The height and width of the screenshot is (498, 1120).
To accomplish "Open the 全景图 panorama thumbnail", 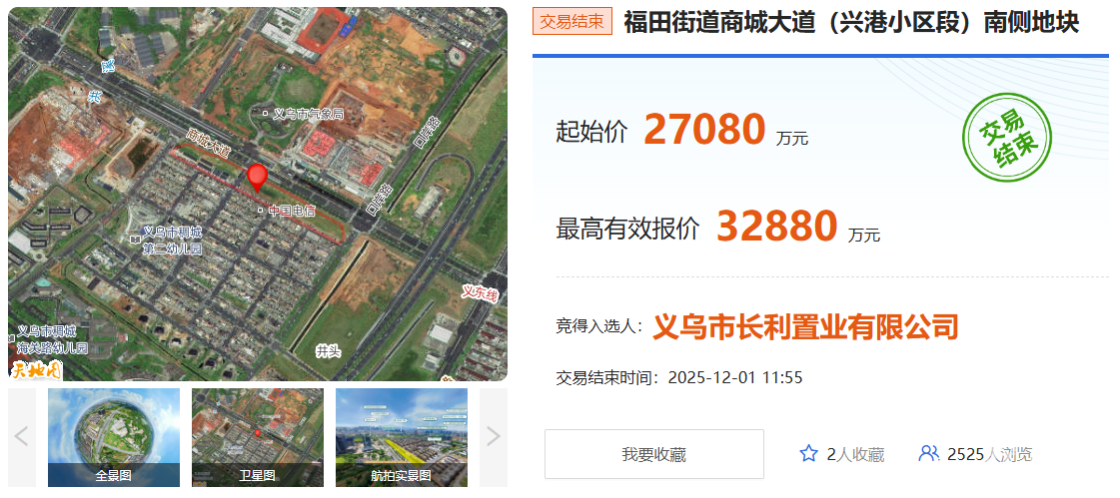I will (114, 437).
